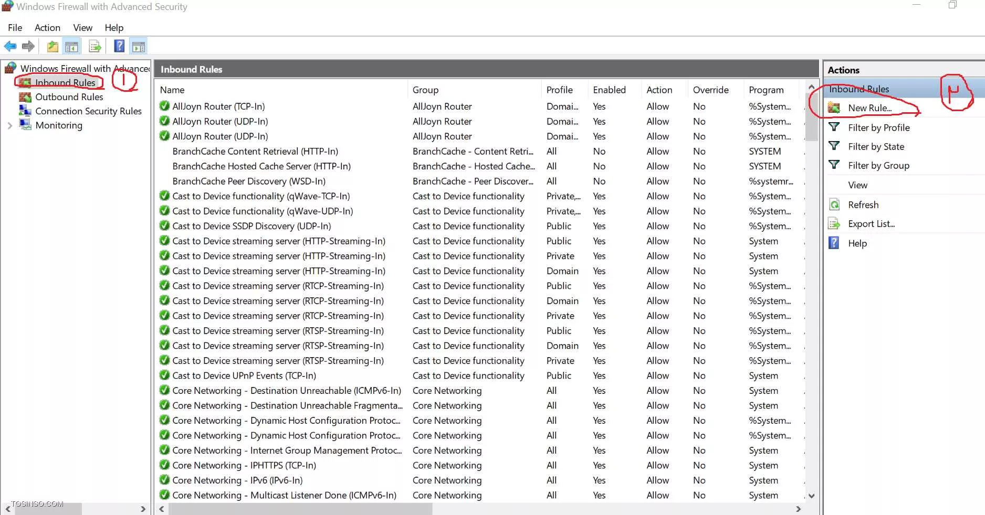Image resolution: width=985 pixels, height=515 pixels.
Task: Select Windows Firewall with Advanced Security root node
Action: pos(85,68)
